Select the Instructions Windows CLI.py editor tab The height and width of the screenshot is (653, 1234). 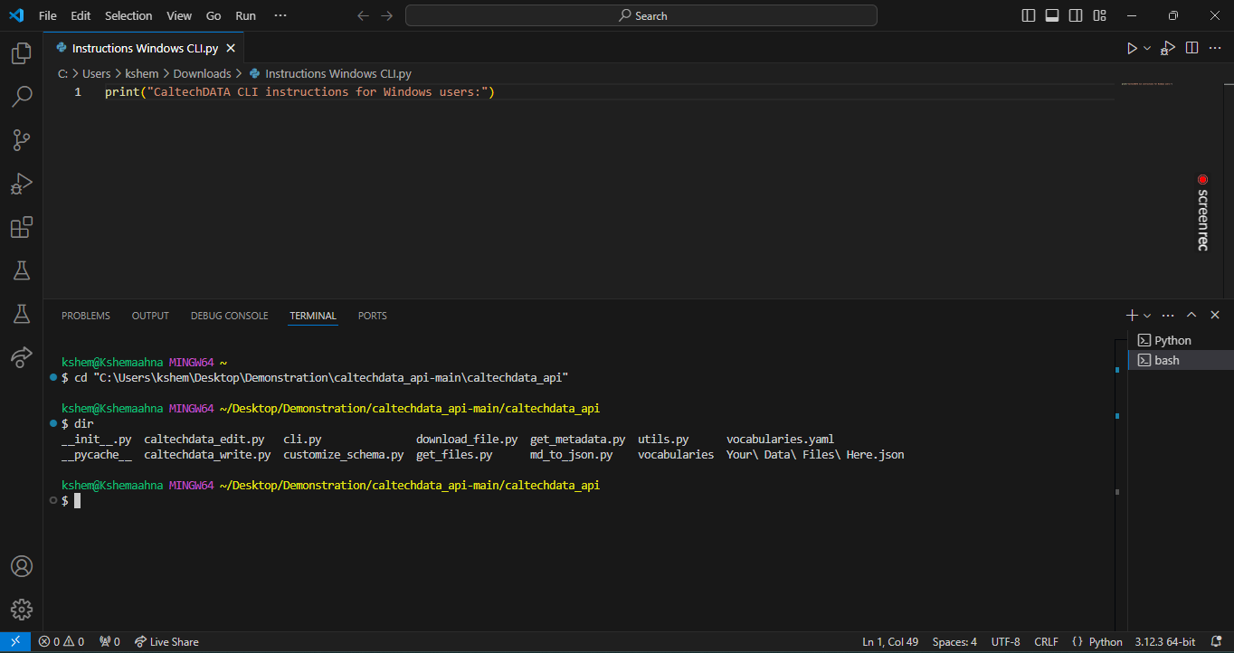click(144, 48)
